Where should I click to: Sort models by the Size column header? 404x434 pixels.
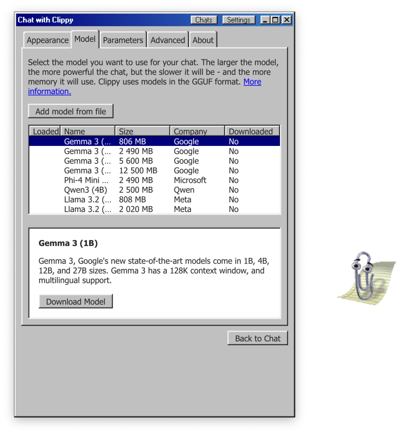coord(142,131)
